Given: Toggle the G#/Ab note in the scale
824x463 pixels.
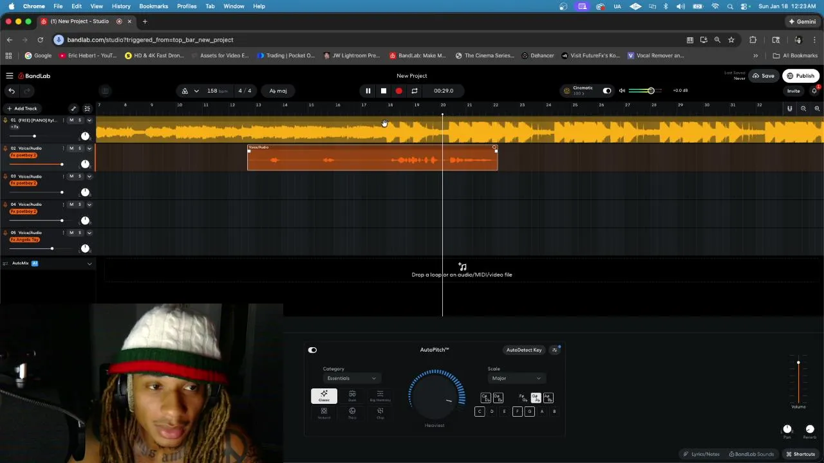Looking at the screenshot, I should tap(536, 398).
